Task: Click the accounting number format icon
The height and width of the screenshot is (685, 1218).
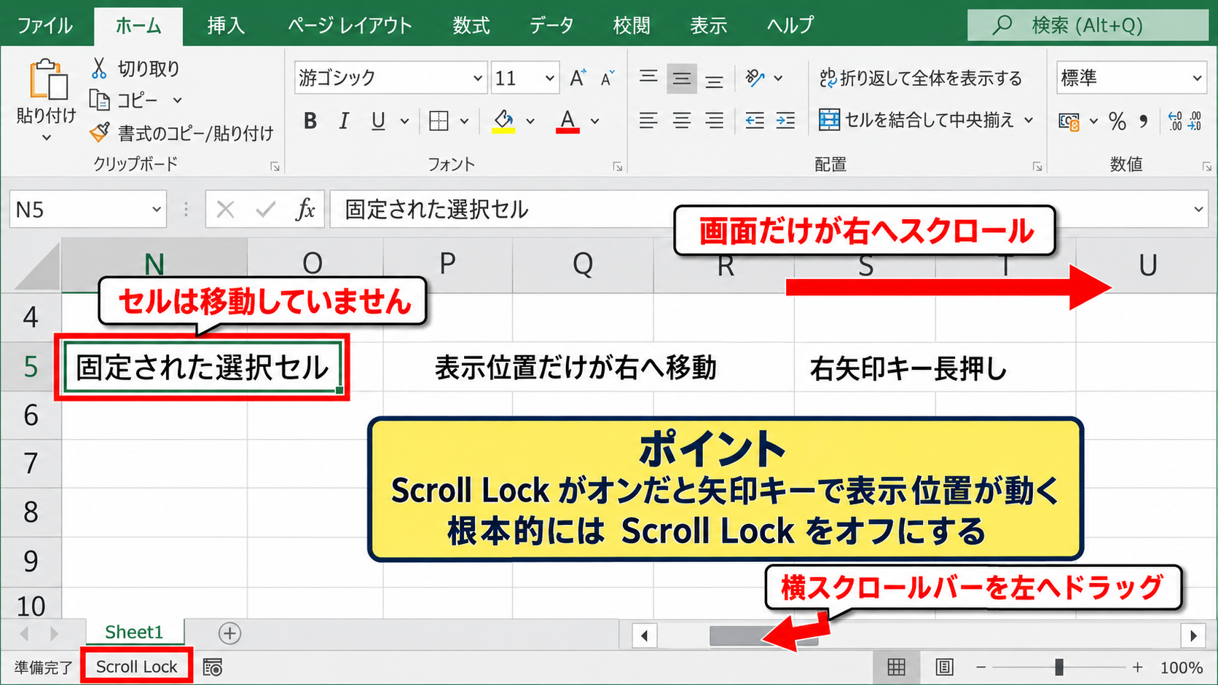Action: 1069,121
